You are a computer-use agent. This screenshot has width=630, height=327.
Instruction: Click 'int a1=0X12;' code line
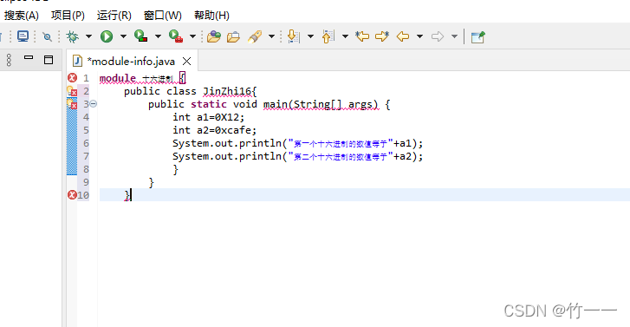209,117
